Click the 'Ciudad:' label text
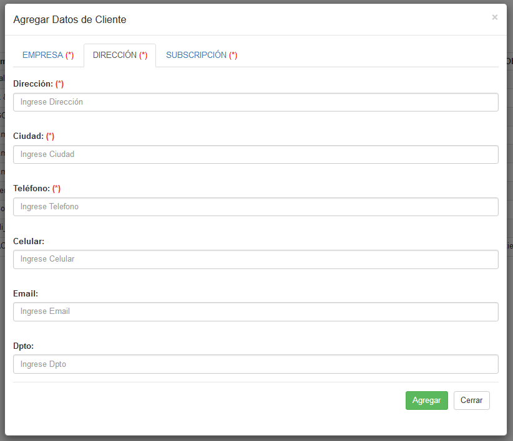The width and height of the screenshot is (513, 441). coord(28,136)
